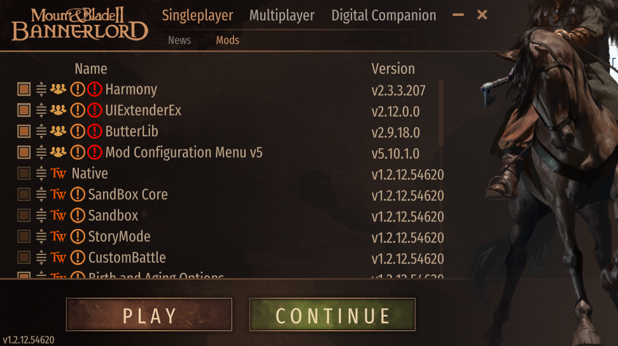Toggle the Harmony mod checkbox

pyautogui.click(x=24, y=90)
